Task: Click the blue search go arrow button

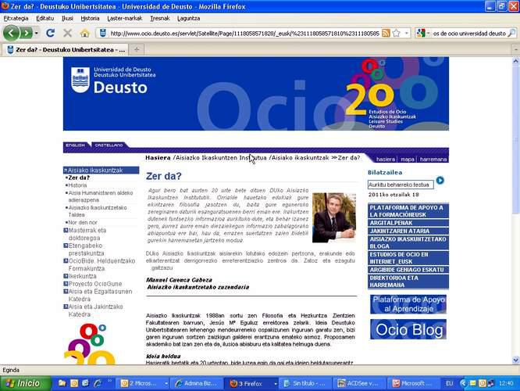Action: [x=440, y=181]
